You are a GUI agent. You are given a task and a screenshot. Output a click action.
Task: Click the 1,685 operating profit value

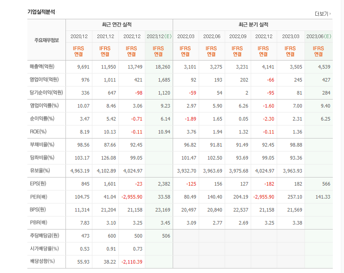tap(164, 80)
